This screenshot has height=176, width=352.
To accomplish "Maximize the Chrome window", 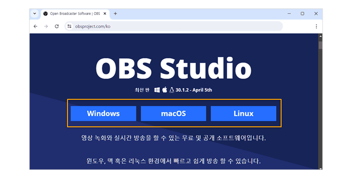I will point(302,14).
